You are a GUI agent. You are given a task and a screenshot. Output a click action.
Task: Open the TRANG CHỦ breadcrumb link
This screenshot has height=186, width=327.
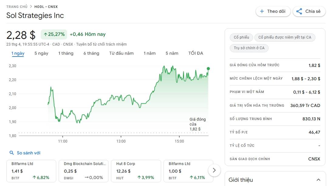click(17, 7)
